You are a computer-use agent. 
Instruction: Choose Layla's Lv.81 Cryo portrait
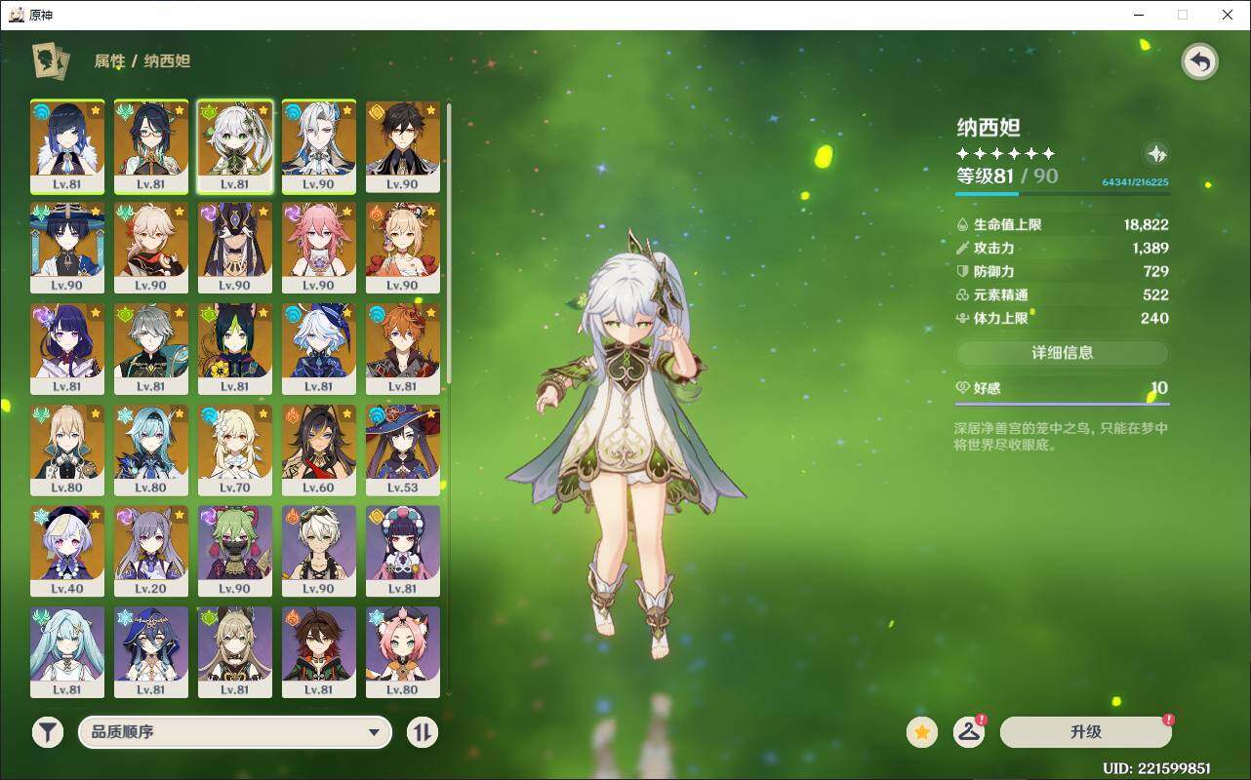coord(151,652)
